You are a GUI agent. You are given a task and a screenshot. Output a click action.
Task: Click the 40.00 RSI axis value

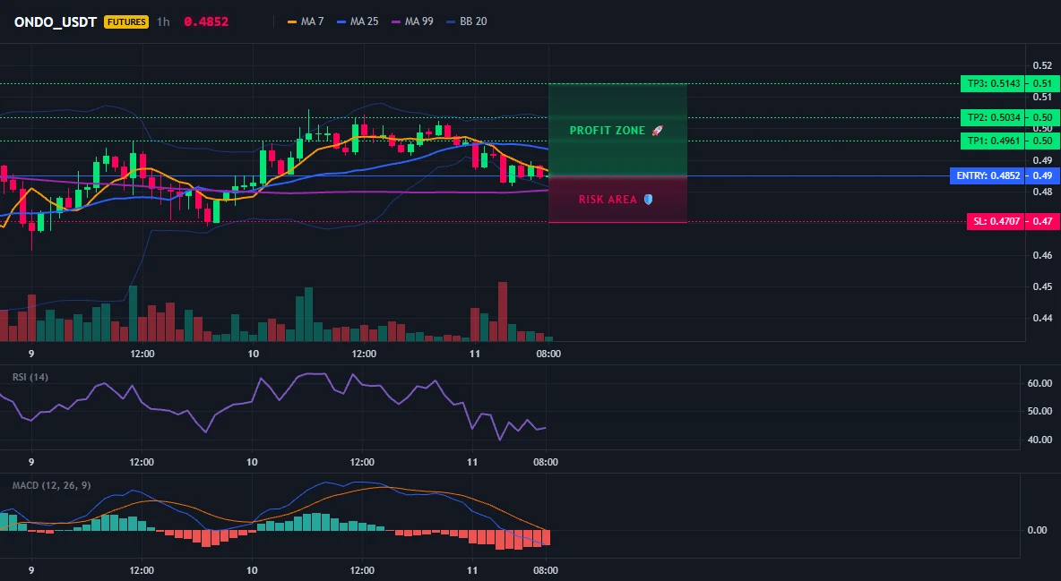tap(1040, 440)
